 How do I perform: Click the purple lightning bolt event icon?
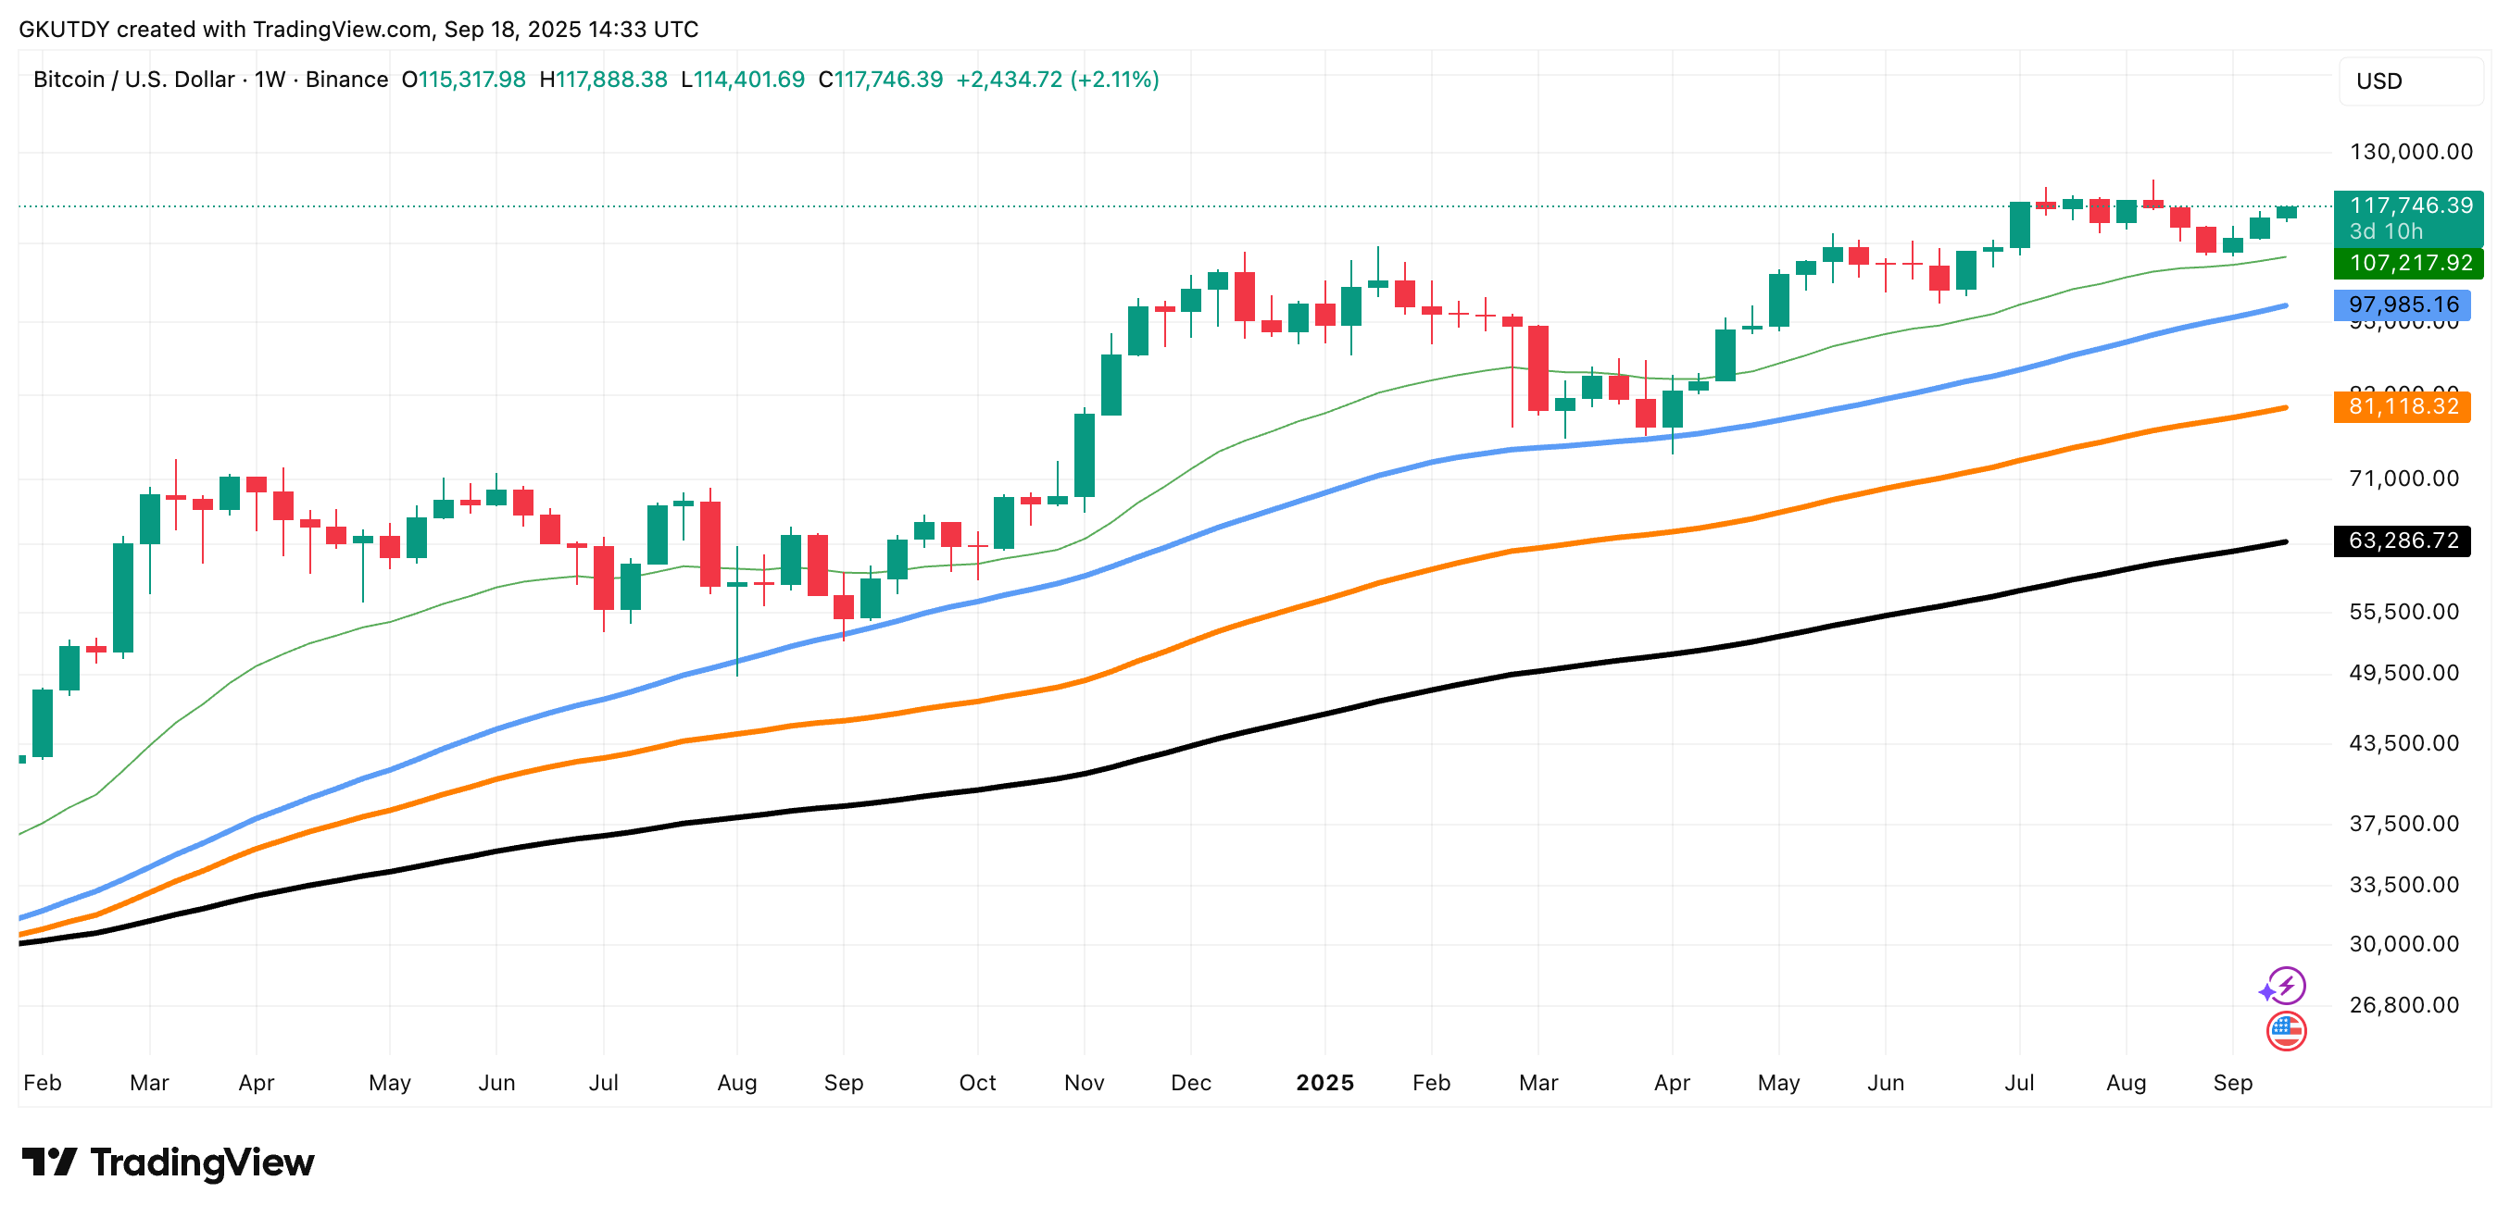[2284, 987]
